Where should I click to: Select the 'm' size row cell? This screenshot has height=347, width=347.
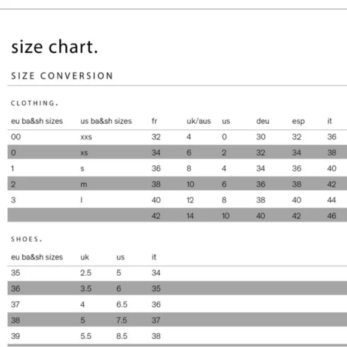click(84, 184)
